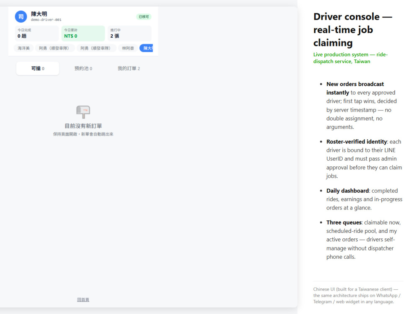Click the 'Driver console — real-time job claiming' heading
This screenshot has height=314, width=419.
tap(353, 30)
